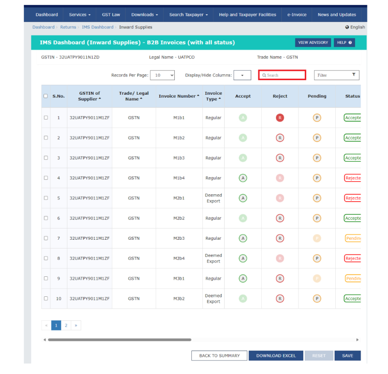Select the checkbox for row 5

point(46,198)
